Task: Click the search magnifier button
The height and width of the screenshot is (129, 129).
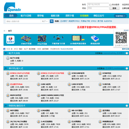Action: pos(52,21)
